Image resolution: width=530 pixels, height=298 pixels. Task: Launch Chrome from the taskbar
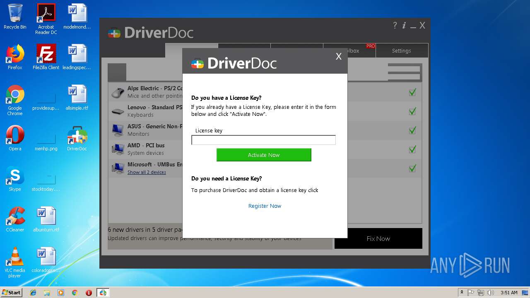pos(75,293)
